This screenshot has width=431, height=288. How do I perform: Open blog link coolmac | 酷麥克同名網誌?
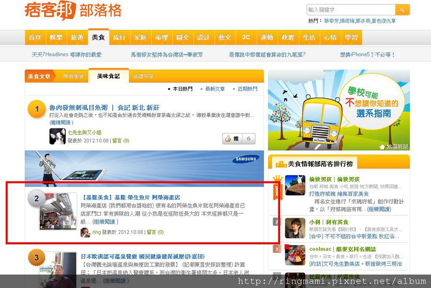pyautogui.click(x=343, y=249)
